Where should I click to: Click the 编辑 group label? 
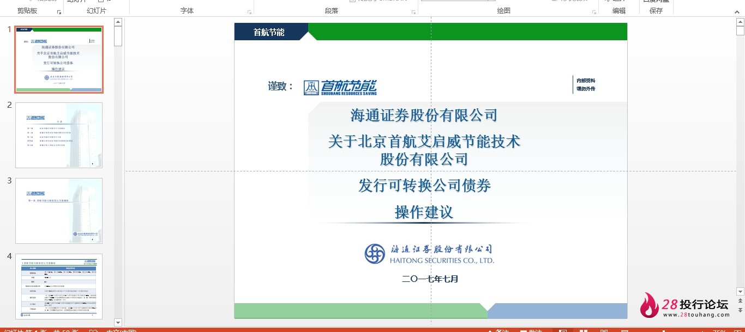[619, 11]
